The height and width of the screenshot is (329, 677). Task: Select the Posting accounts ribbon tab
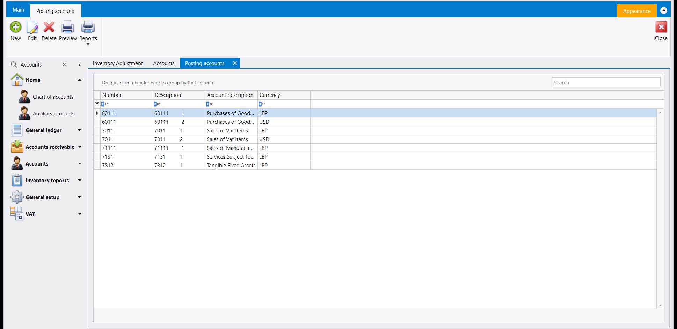(56, 11)
